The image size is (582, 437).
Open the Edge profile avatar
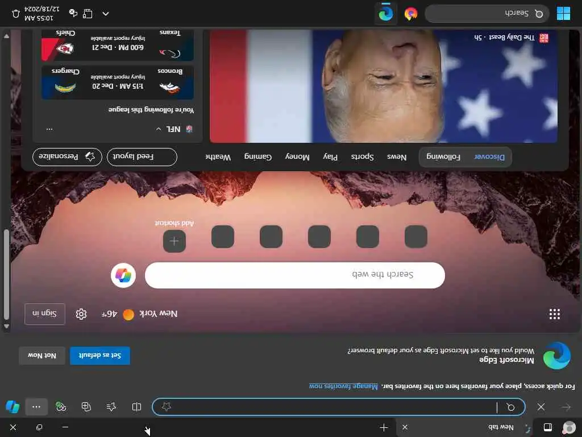pyautogui.click(x=569, y=428)
